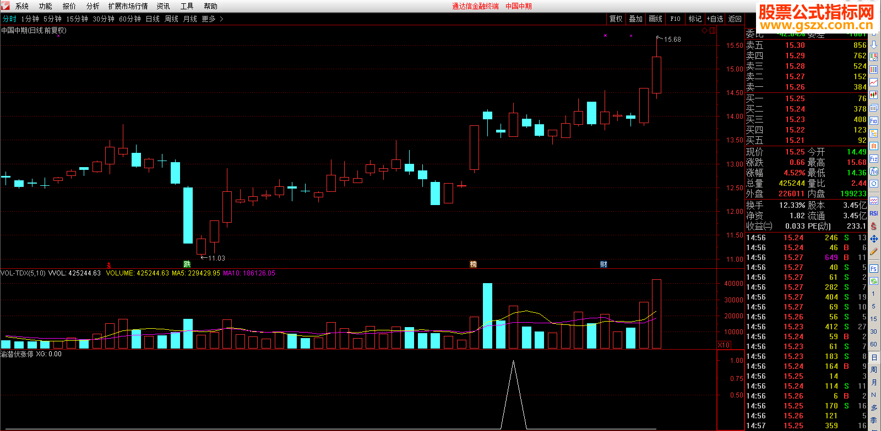Switch sidebar period to 1 minute
This screenshot has height=431, width=881.
click(x=874, y=294)
